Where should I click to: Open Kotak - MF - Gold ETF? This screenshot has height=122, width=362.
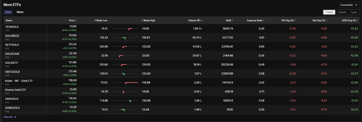[x=19, y=81]
